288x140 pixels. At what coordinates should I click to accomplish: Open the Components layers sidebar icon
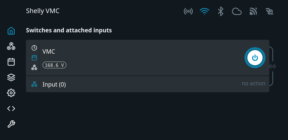11,77
